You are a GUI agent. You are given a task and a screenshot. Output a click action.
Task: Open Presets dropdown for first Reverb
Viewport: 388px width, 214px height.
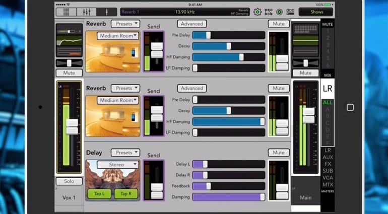(125, 24)
